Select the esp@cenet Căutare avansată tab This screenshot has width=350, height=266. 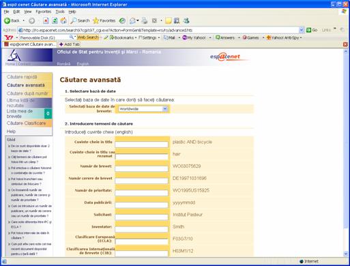[29, 44]
